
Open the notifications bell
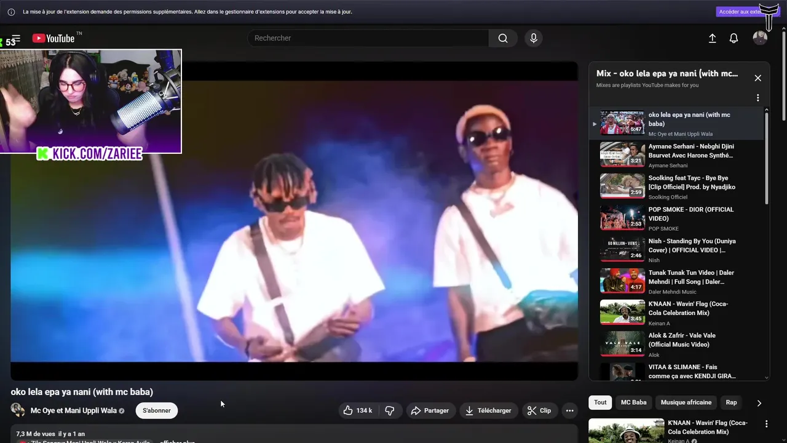point(734,38)
